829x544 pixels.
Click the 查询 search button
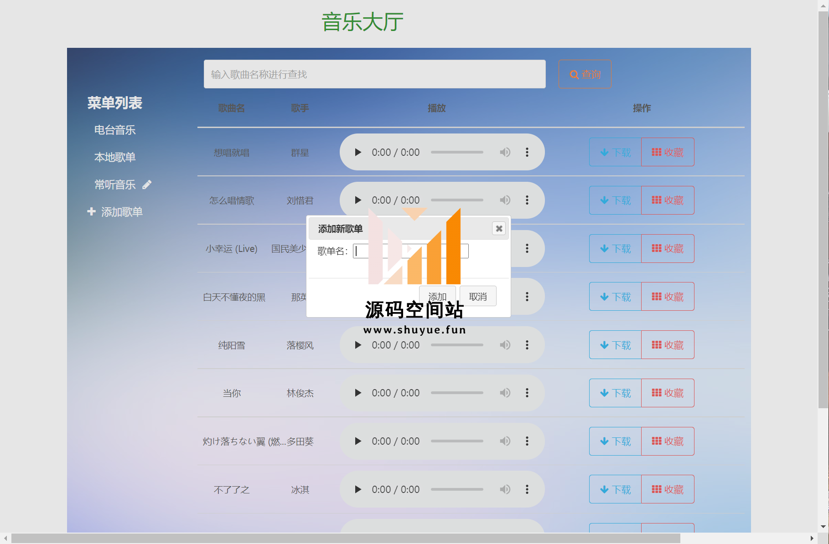tap(585, 74)
